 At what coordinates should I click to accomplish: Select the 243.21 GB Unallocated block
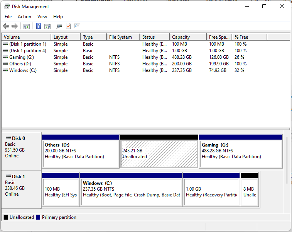click(x=159, y=151)
